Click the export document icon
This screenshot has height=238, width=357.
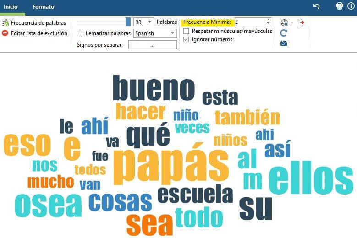click(301, 22)
